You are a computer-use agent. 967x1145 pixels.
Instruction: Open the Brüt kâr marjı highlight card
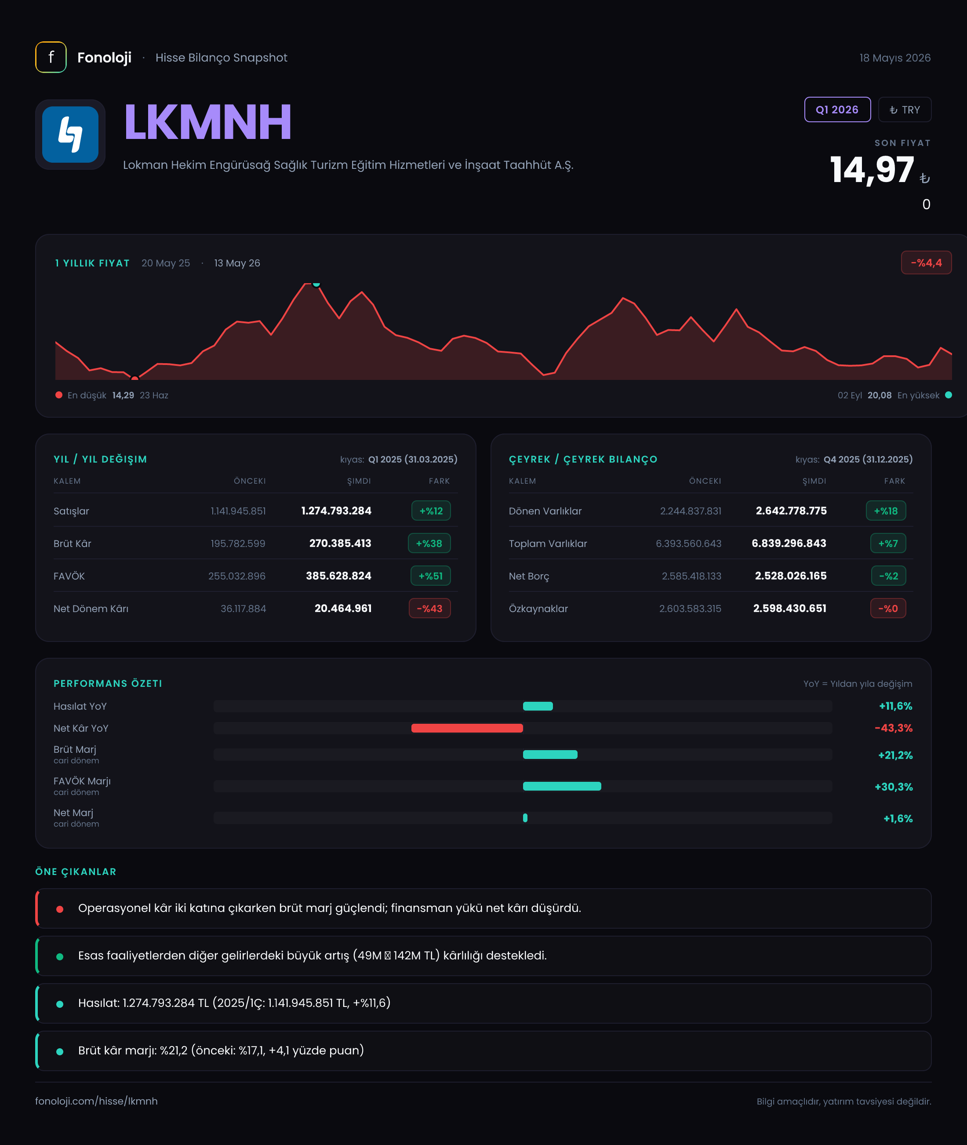[484, 1050]
